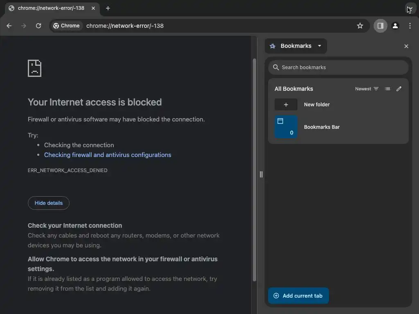Open Chrome's three-dot menu
The width and height of the screenshot is (419, 314).
(x=410, y=26)
